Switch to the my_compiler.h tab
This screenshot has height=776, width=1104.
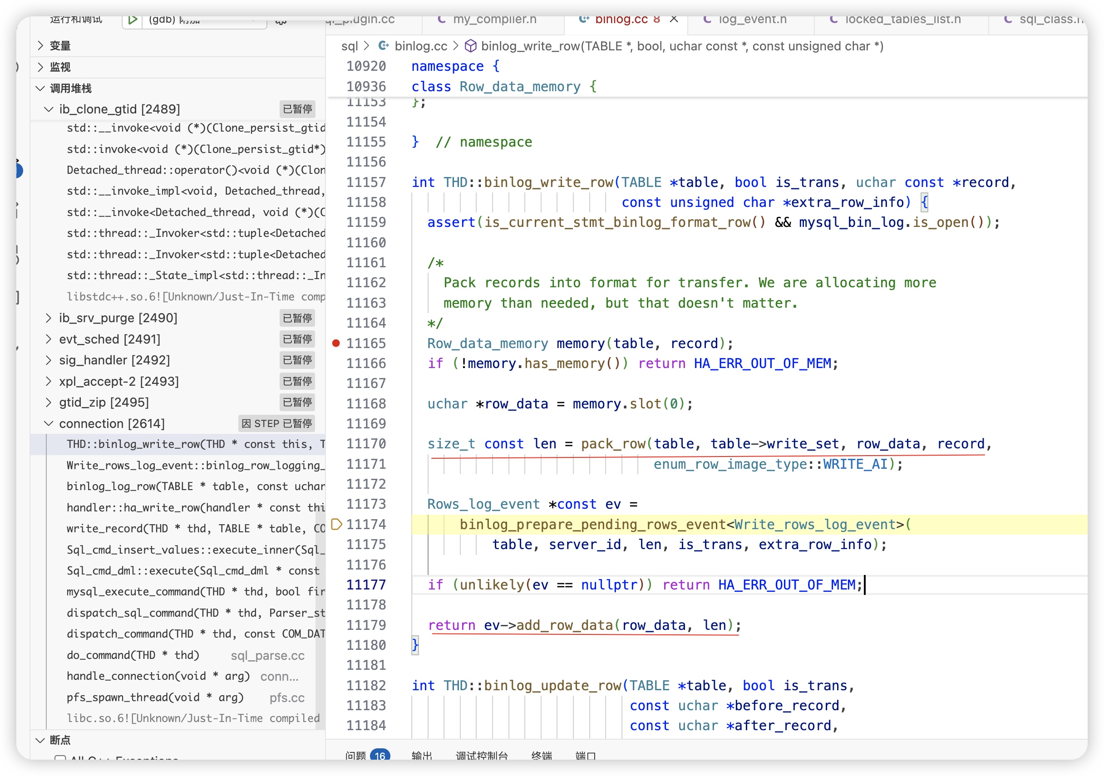tap(494, 19)
